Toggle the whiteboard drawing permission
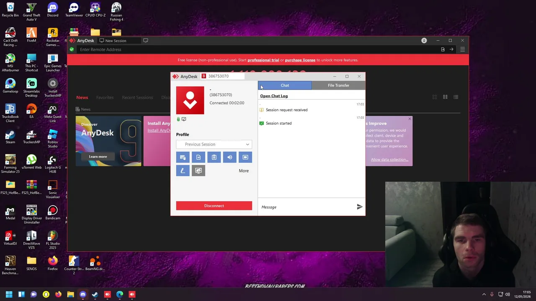This screenshot has height=301, width=536. pos(183,171)
